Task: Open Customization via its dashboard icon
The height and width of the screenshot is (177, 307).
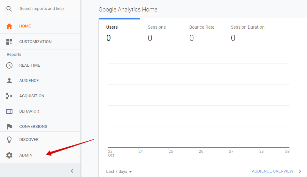Action: coord(9,42)
